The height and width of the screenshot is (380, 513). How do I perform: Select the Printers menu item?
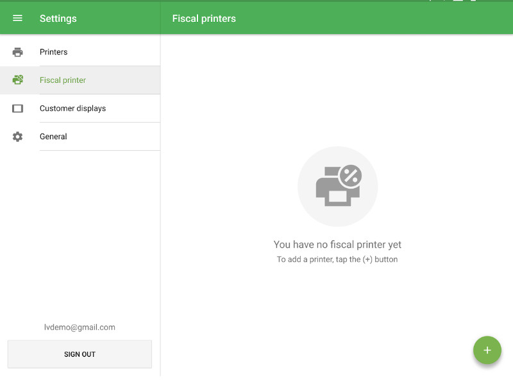tap(80, 52)
